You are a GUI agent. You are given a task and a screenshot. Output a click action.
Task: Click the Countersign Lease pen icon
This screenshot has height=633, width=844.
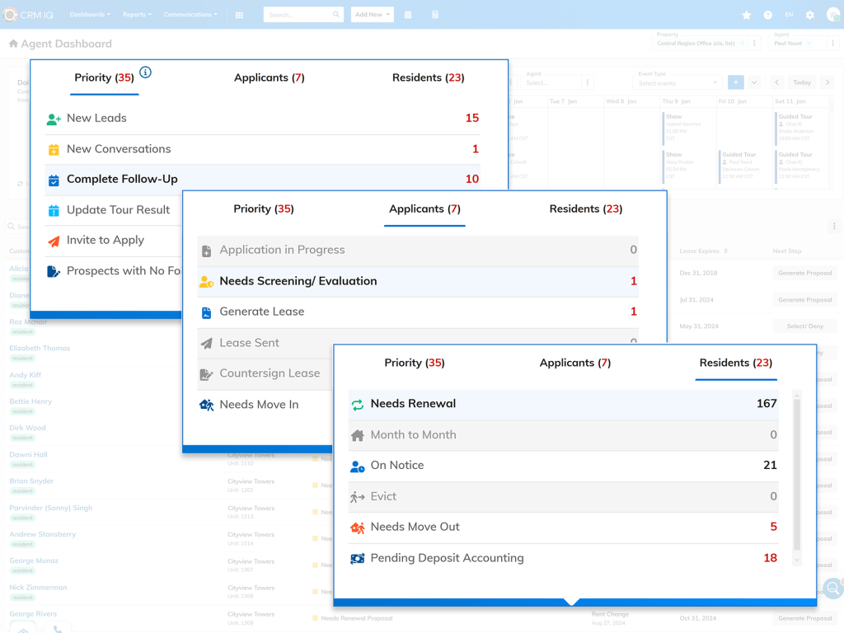206,374
